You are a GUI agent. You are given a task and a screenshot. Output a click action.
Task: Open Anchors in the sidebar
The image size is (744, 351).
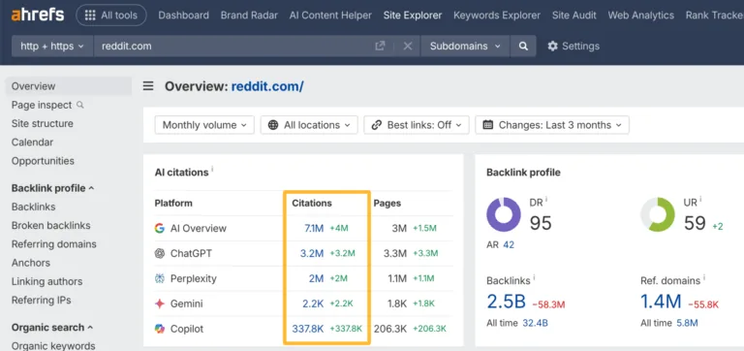click(30, 263)
